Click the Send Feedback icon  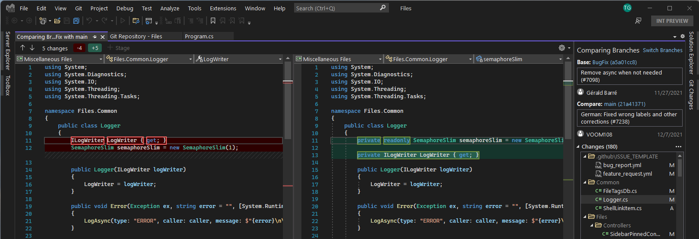pos(638,21)
